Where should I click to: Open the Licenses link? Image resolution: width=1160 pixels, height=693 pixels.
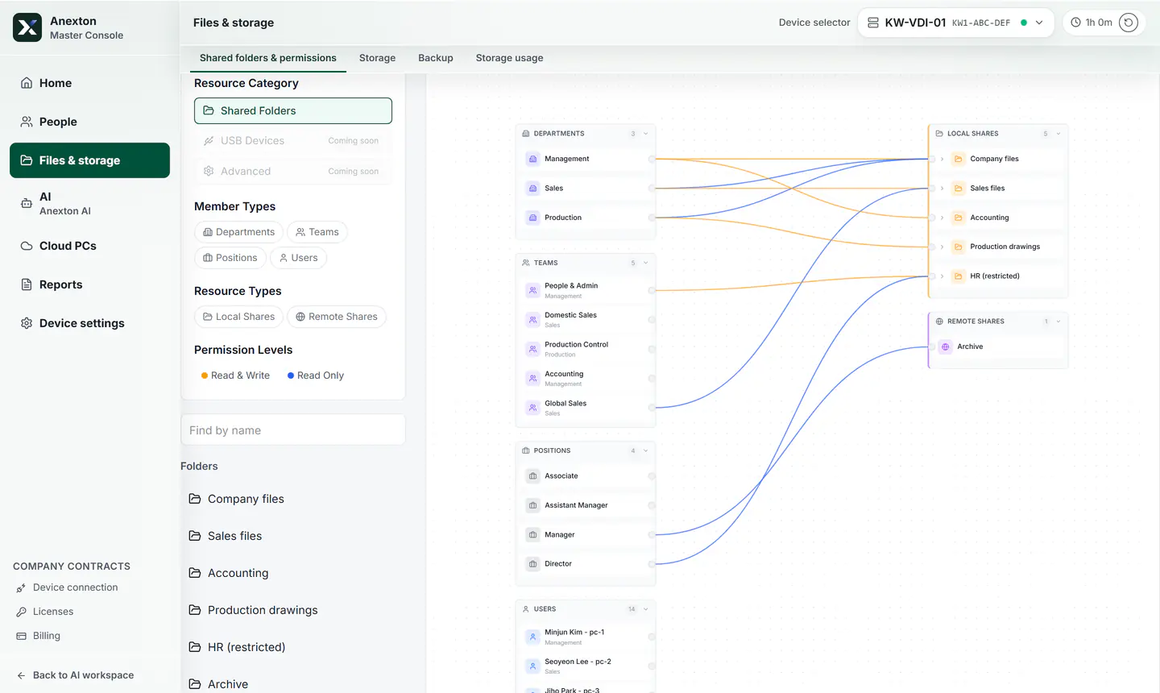pos(53,612)
